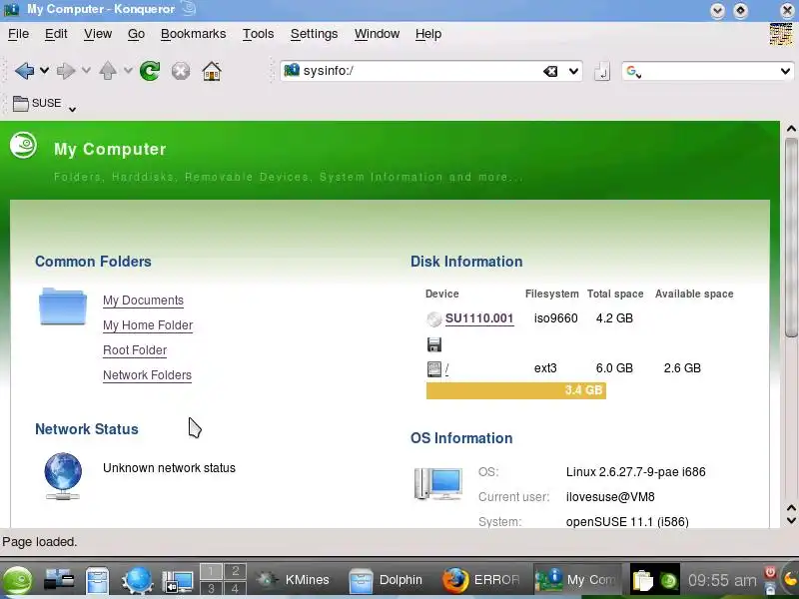Click the blue Common Folders folder icon
This screenshot has width=799, height=599.
(63, 306)
